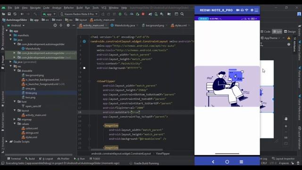Switch to Split view mode
Image resolution: width=302 pixels, height=170 pixels.
coord(277,32)
